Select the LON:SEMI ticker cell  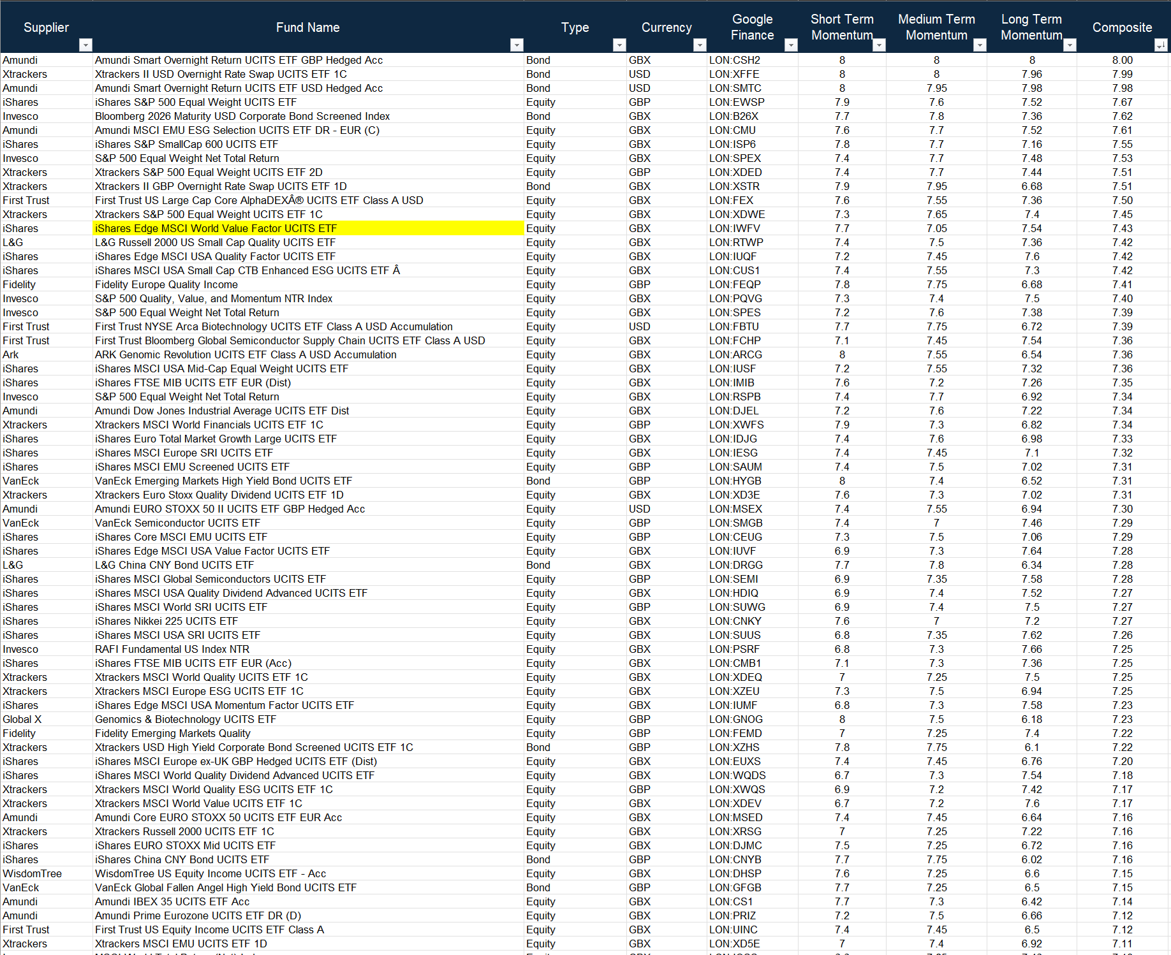pos(752,579)
